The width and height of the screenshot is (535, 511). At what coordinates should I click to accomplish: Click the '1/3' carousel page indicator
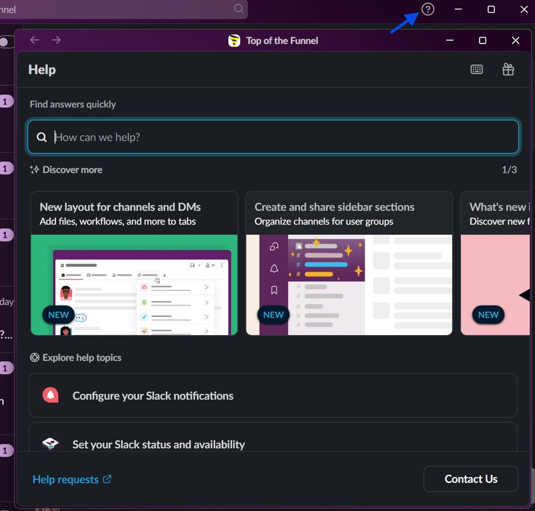coord(509,170)
